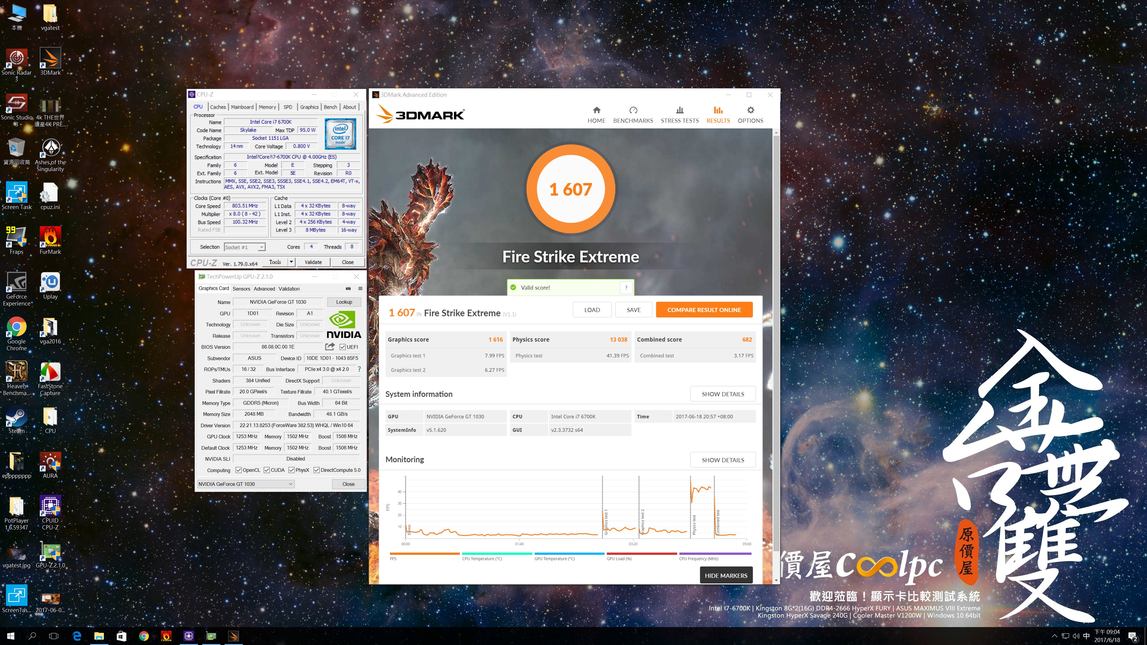Image resolution: width=1147 pixels, height=645 pixels.
Task: Switch to Memory tab in CPU-Z
Action: point(267,107)
